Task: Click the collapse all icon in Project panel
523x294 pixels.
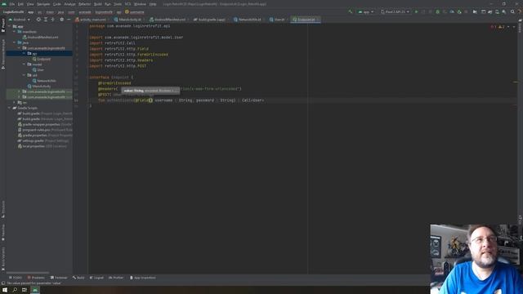Action: [x=52, y=20]
